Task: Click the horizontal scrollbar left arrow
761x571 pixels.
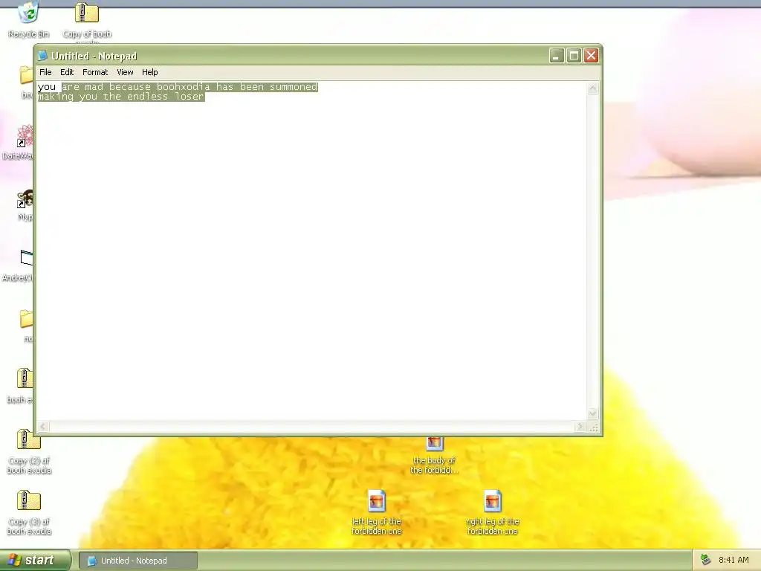Action: (43, 427)
